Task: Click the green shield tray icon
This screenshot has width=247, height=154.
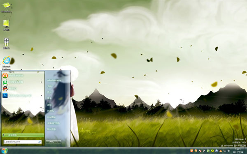Action: point(208,151)
